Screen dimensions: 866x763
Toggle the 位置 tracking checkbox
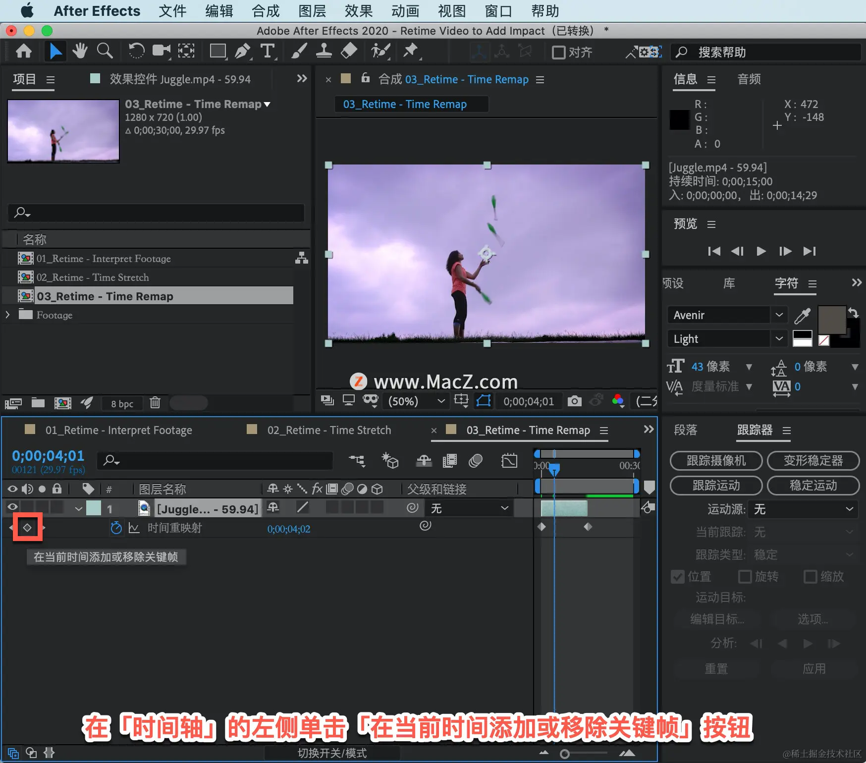(x=677, y=577)
